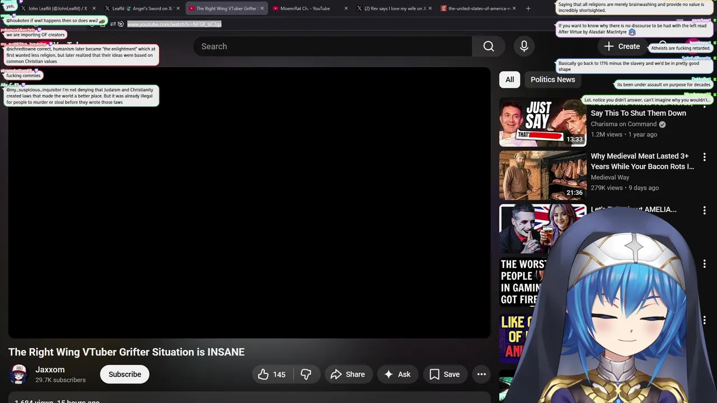Click the like count '145'
The image size is (717, 403).
click(280, 374)
